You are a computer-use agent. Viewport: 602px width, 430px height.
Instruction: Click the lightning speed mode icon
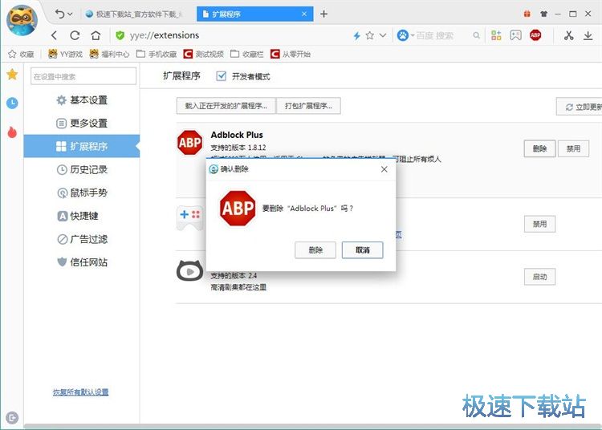356,35
